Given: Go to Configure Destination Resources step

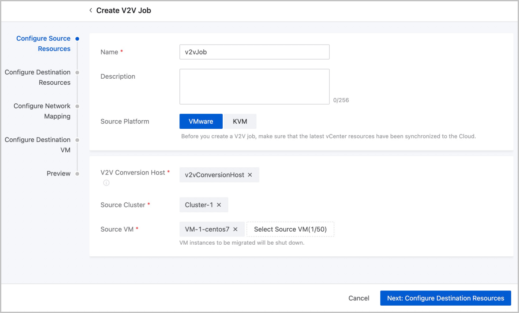Looking at the screenshot, I should tap(38, 77).
